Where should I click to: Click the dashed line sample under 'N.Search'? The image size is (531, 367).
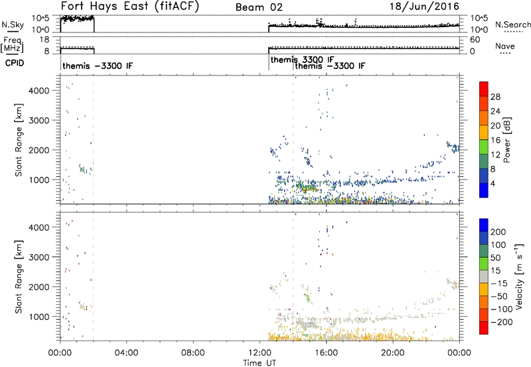pos(513,32)
